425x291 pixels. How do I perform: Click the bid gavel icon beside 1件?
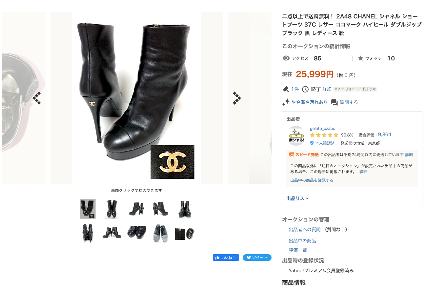click(286, 89)
